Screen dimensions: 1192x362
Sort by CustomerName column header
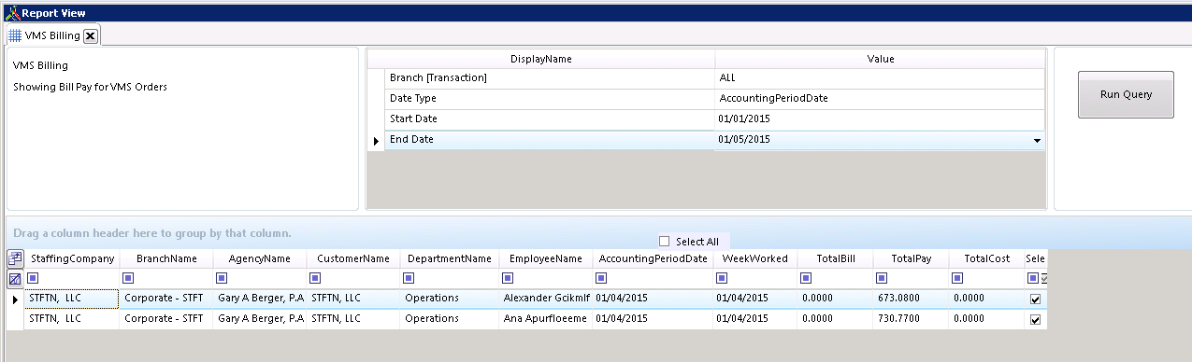[353, 258]
